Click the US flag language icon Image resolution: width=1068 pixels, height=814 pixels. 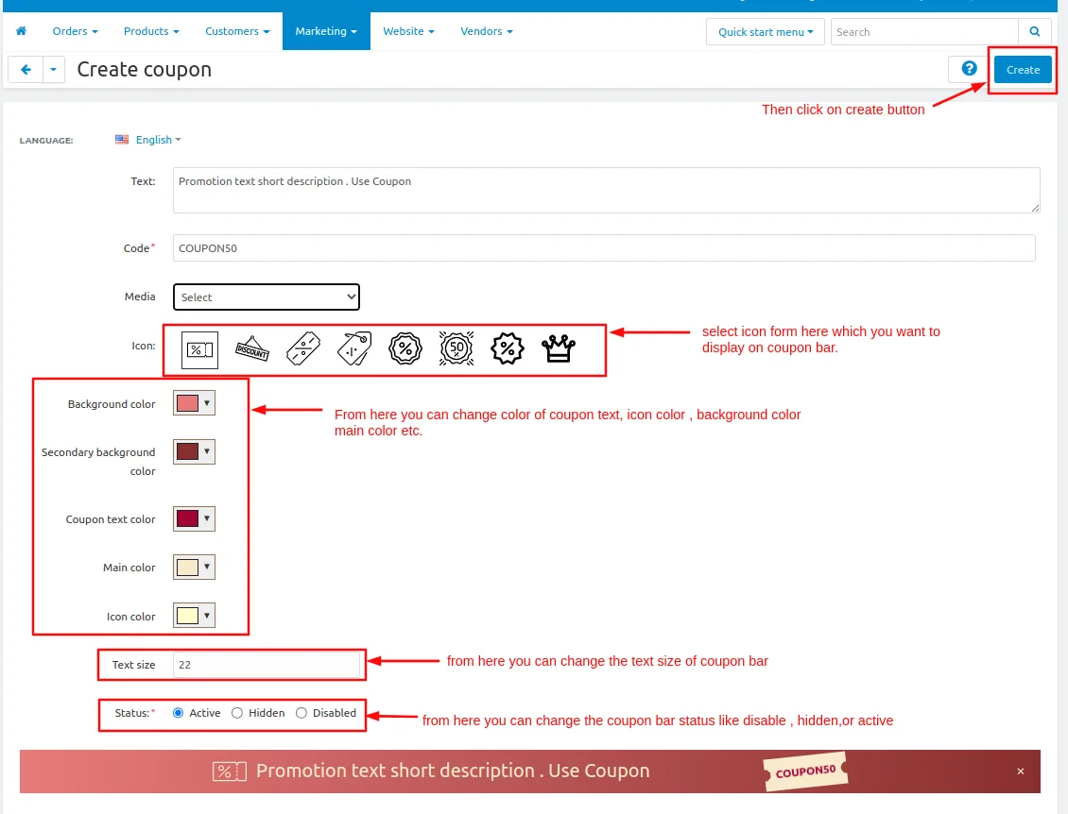(x=122, y=140)
